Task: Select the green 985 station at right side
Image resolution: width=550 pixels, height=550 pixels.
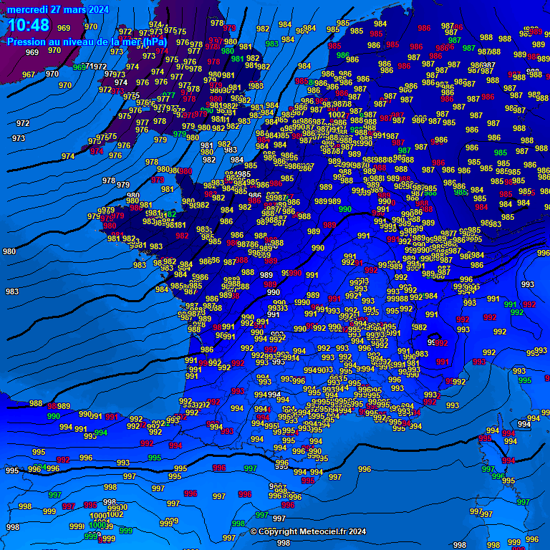Action: coord(501,153)
